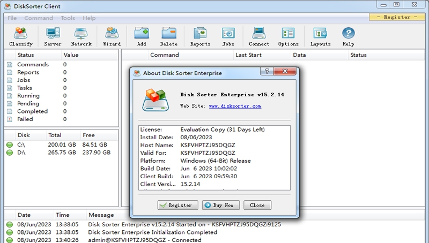
Task: Click the Disk Sorter logo in About dialog
Action: (156, 100)
